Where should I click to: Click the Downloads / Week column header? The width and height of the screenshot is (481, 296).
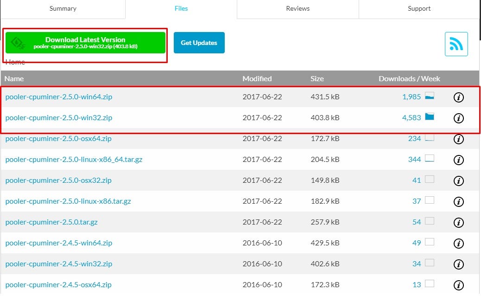coord(409,78)
